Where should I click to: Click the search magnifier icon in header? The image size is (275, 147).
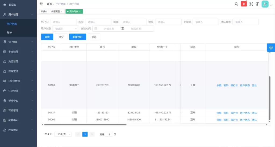[236, 4]
